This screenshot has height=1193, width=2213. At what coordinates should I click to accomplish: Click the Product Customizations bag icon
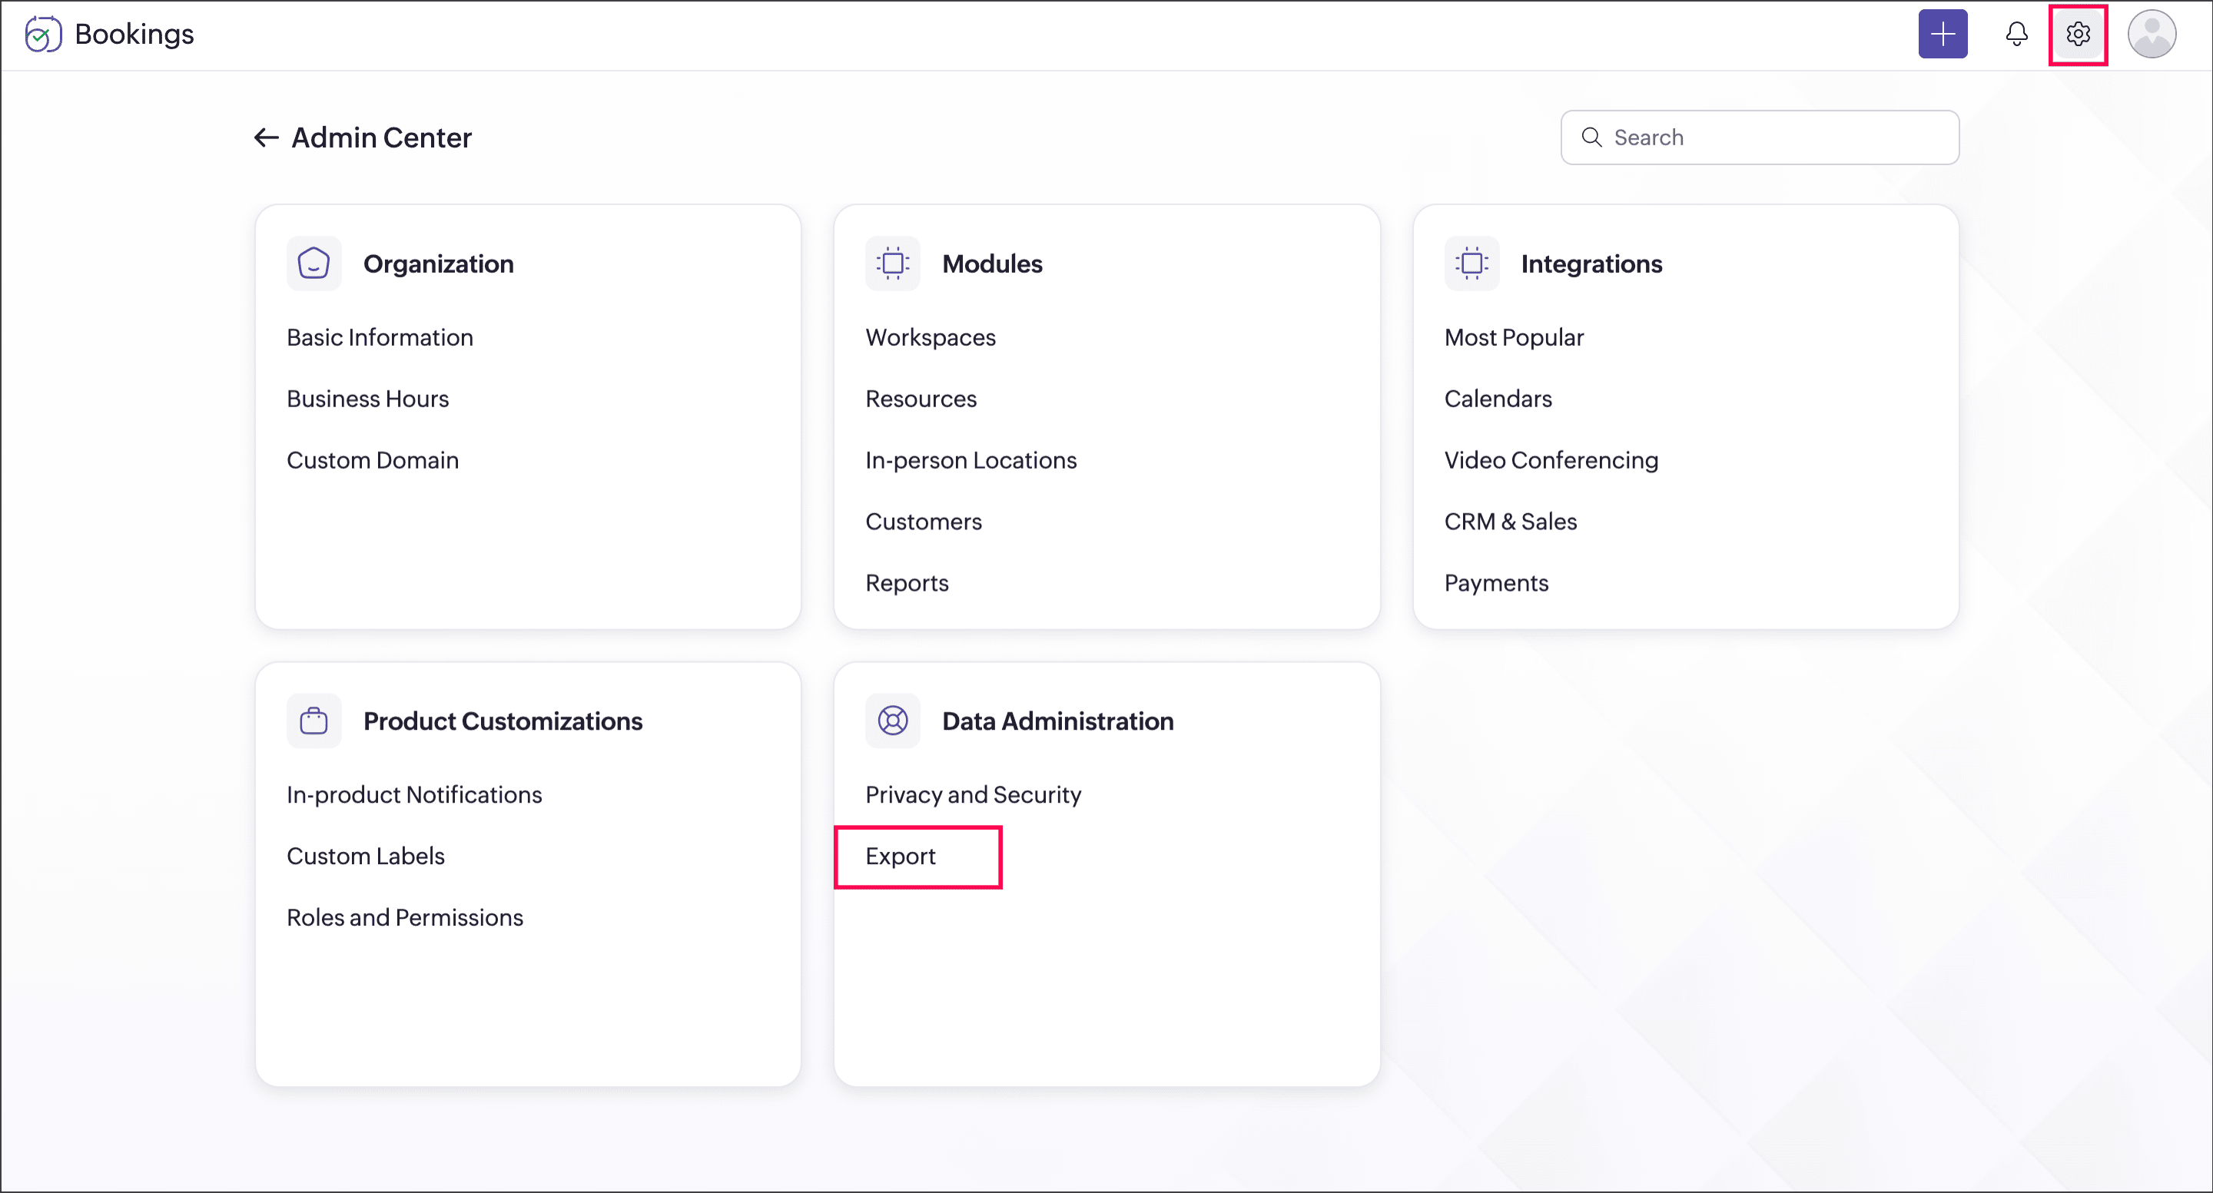tap(314, 721)
